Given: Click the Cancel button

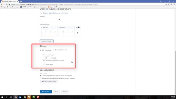Looking at the screenshot, I should 65,92.
